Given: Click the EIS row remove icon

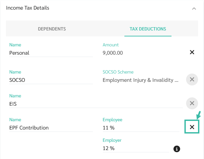Looking at the screenshot, I should [x=192, y=103].
